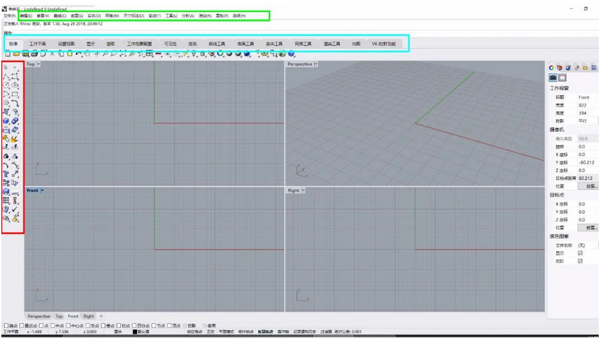Open the Right viewport title dropdown arrow
The image size is (600, 338).
pyautogui.click(x=303, y=191)
